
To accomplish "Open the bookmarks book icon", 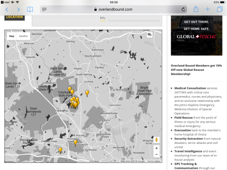I will [30, 9].
